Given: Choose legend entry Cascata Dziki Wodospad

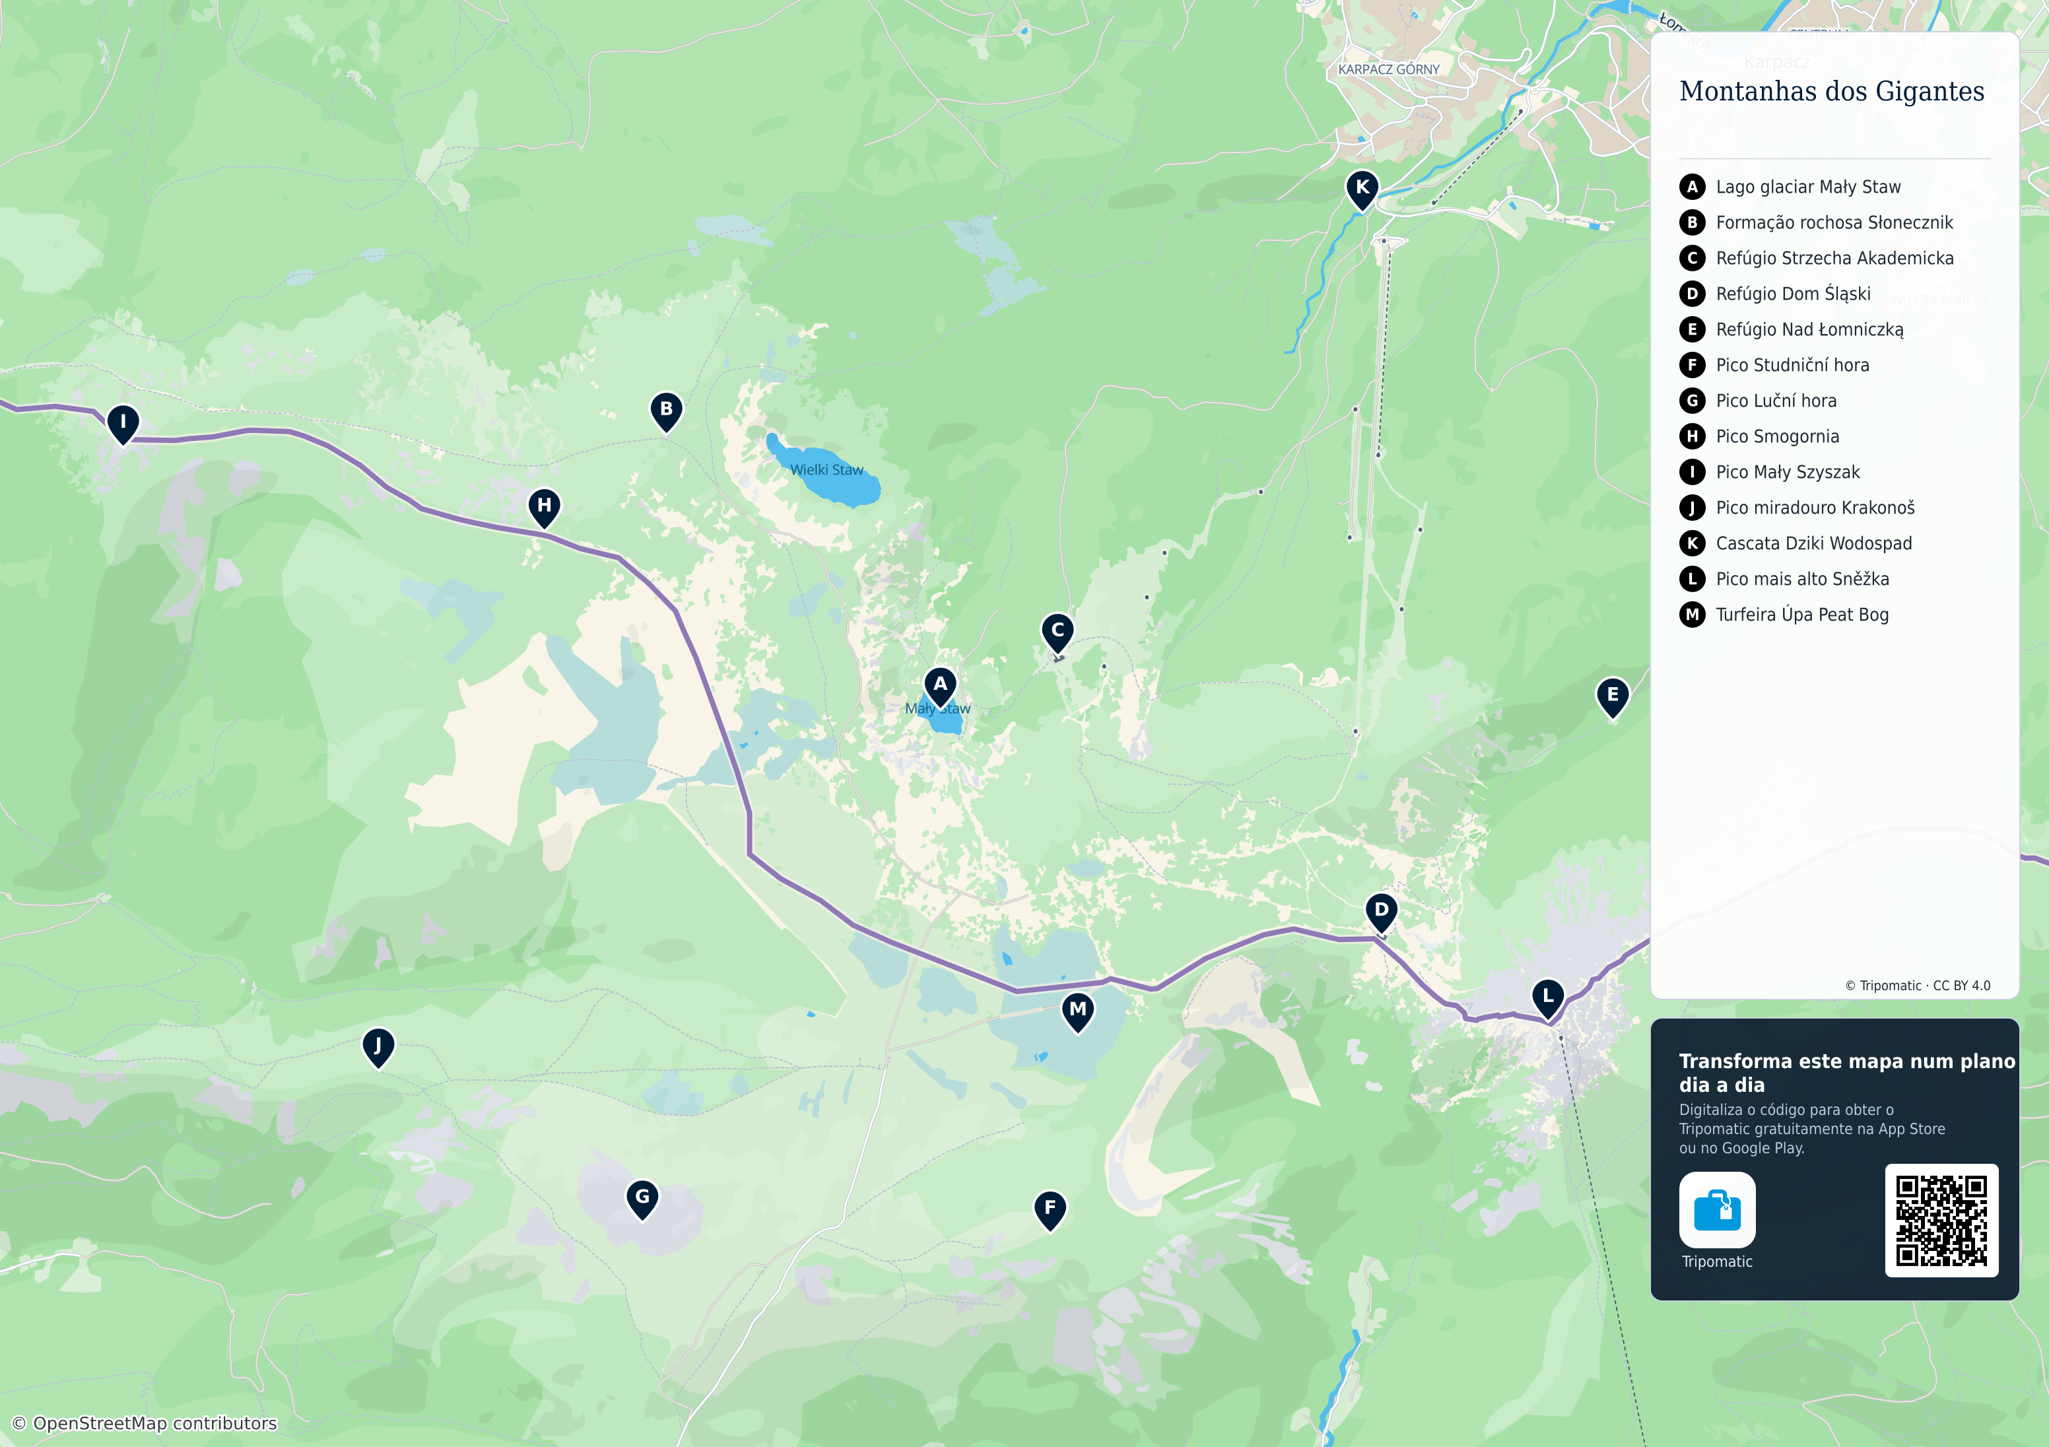Looking at the screenshot, I should 1796,543.
